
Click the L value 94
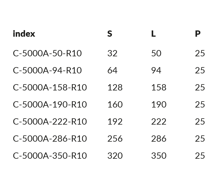[x=156, y=71]
